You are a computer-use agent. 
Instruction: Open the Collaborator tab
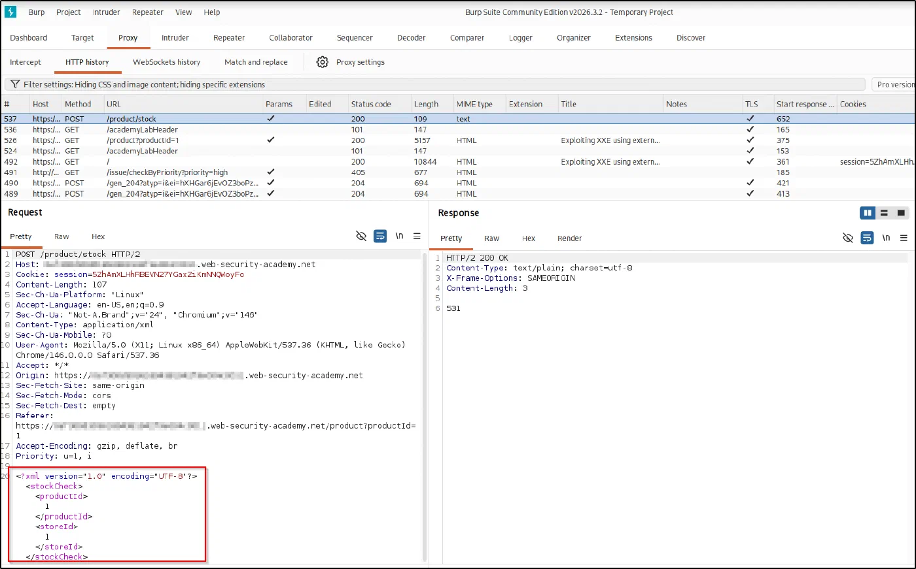tap(291, 38)
